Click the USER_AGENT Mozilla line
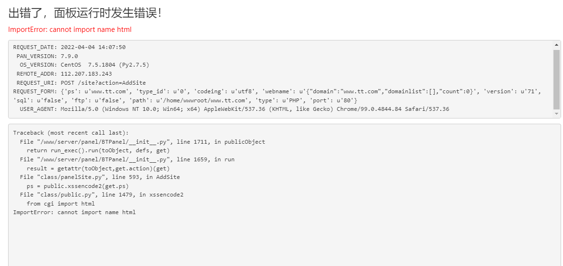The height and width of the screenshot is (266, 563). [235, 109]
